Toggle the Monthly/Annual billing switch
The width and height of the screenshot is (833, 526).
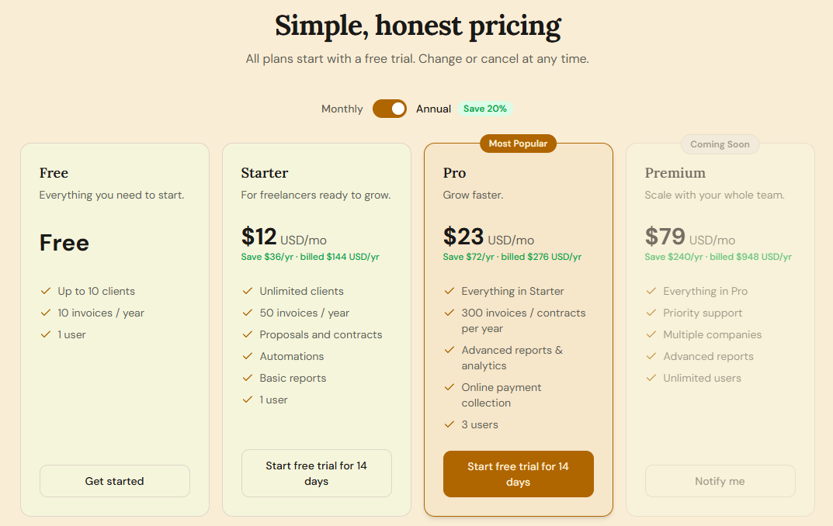(x=390, y=109)
